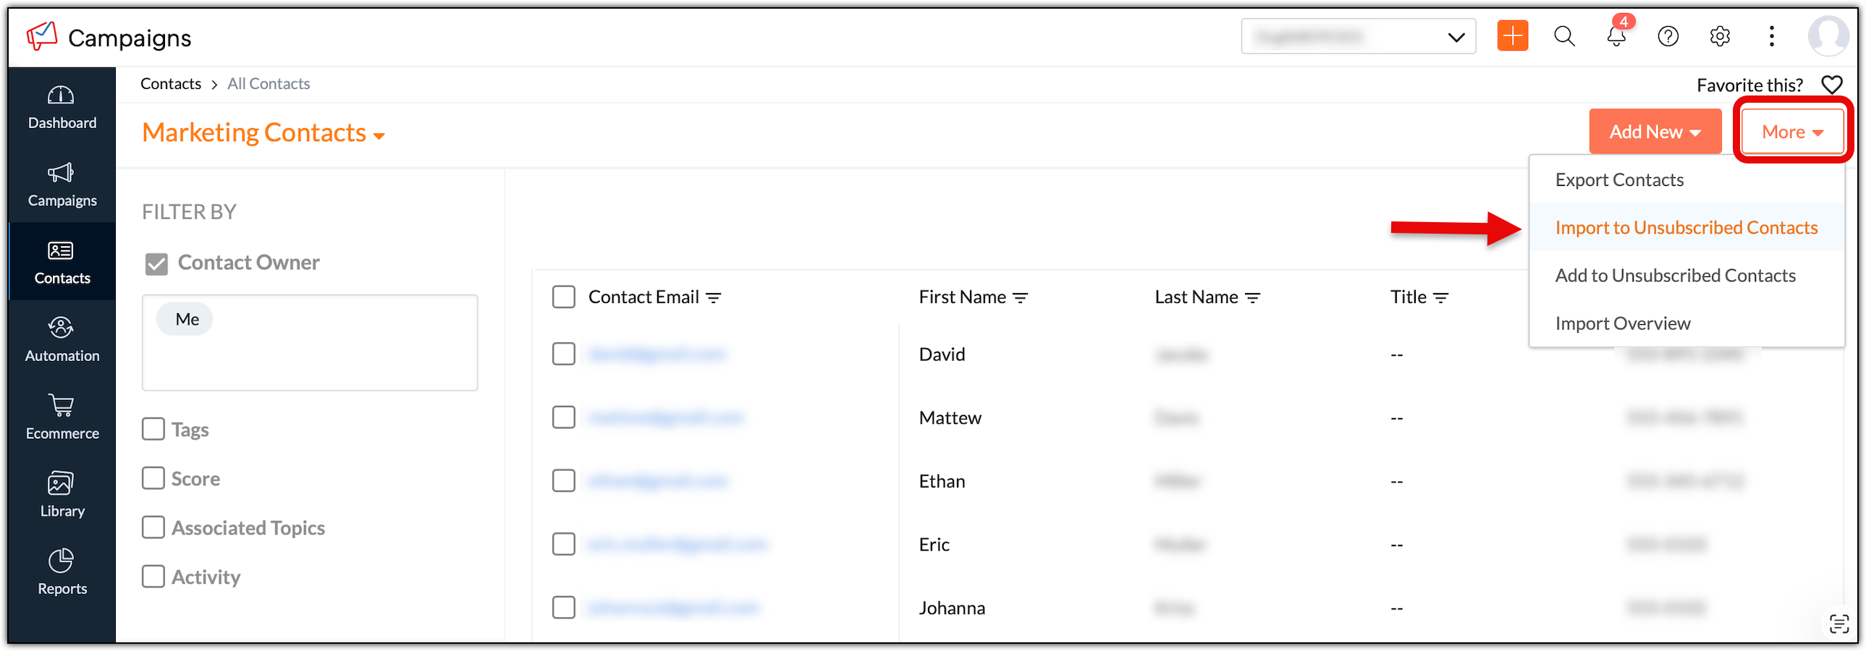Open the account selector dropdown in header
The image size is (1866, 651).
pyautogui.click(x=1358, y=36)
